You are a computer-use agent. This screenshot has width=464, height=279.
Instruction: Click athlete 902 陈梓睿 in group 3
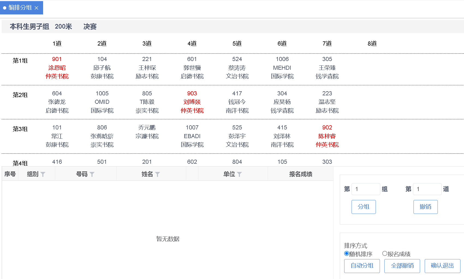[x=327, y=136]
